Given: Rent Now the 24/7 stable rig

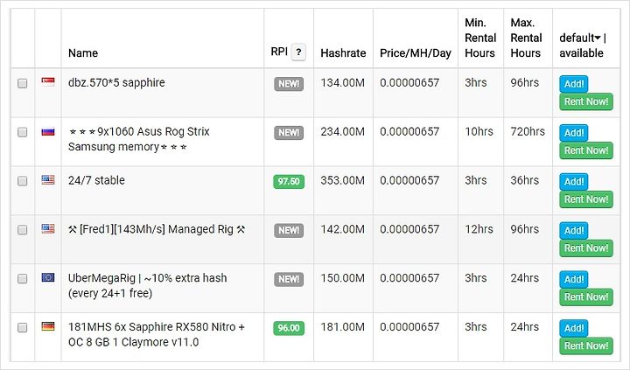Looking at the screenshot, I should pos(586,199).
